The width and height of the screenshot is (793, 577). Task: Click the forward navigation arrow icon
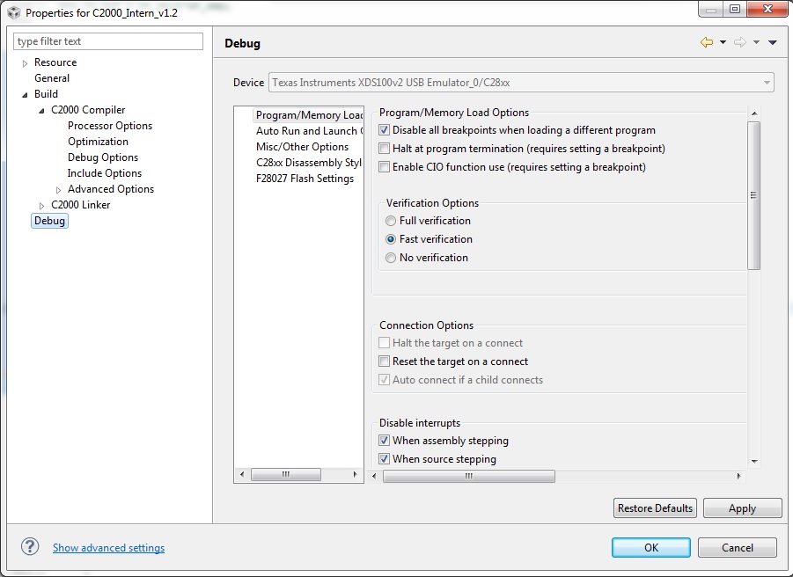click(x=740, y=42)
